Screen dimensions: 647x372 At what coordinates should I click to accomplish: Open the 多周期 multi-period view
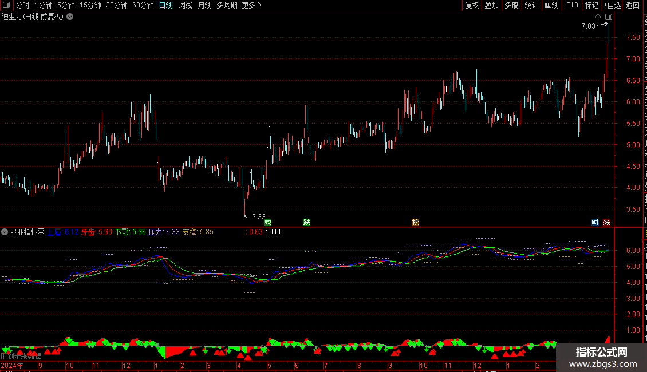(x=227, y=5)
